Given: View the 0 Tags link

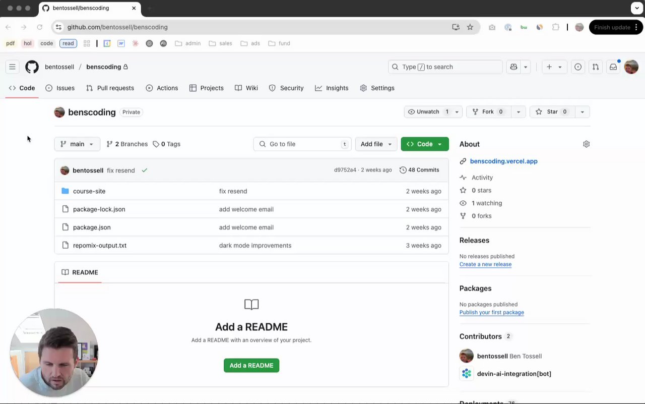Looking at the screenshot, I should (x=166, y=144).
